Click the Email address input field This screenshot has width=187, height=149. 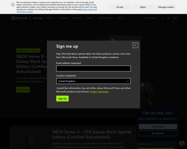(93, 69)
